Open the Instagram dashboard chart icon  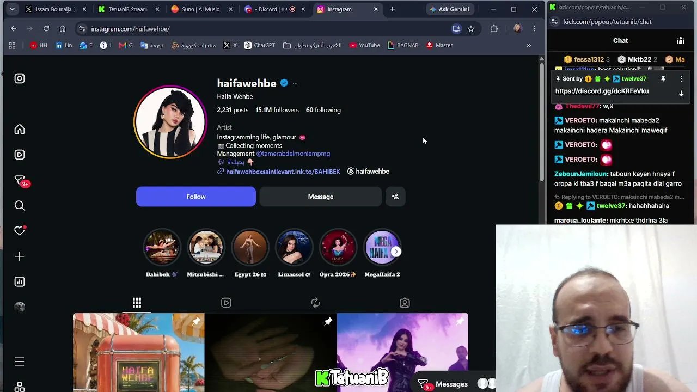tap(20, 281)
